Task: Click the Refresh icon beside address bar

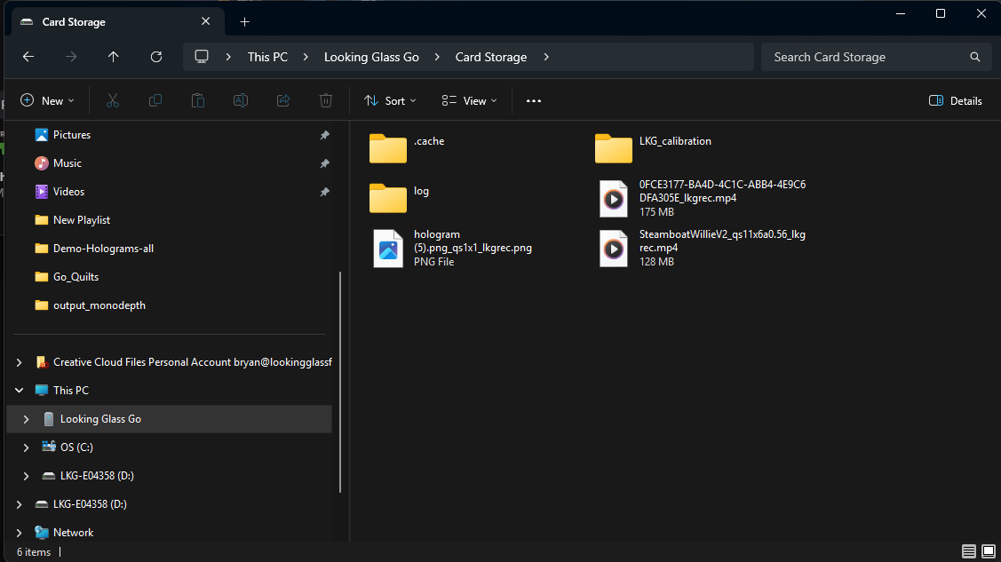Action: pos(156,57)
